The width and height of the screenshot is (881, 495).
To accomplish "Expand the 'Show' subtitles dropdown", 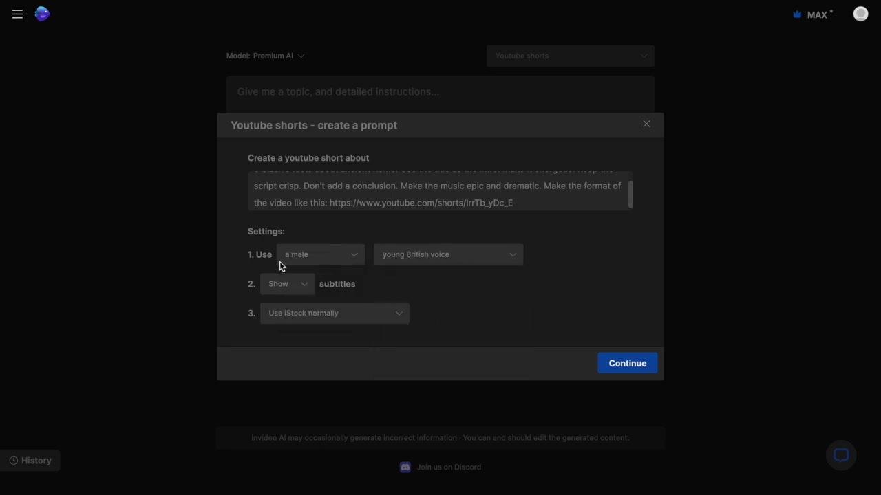I will tap(287, 284).
